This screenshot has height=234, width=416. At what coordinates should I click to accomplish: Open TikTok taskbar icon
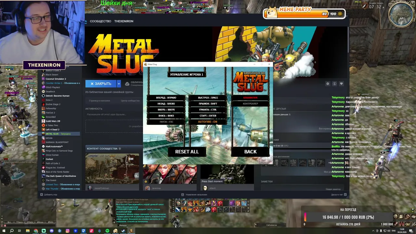91,231
